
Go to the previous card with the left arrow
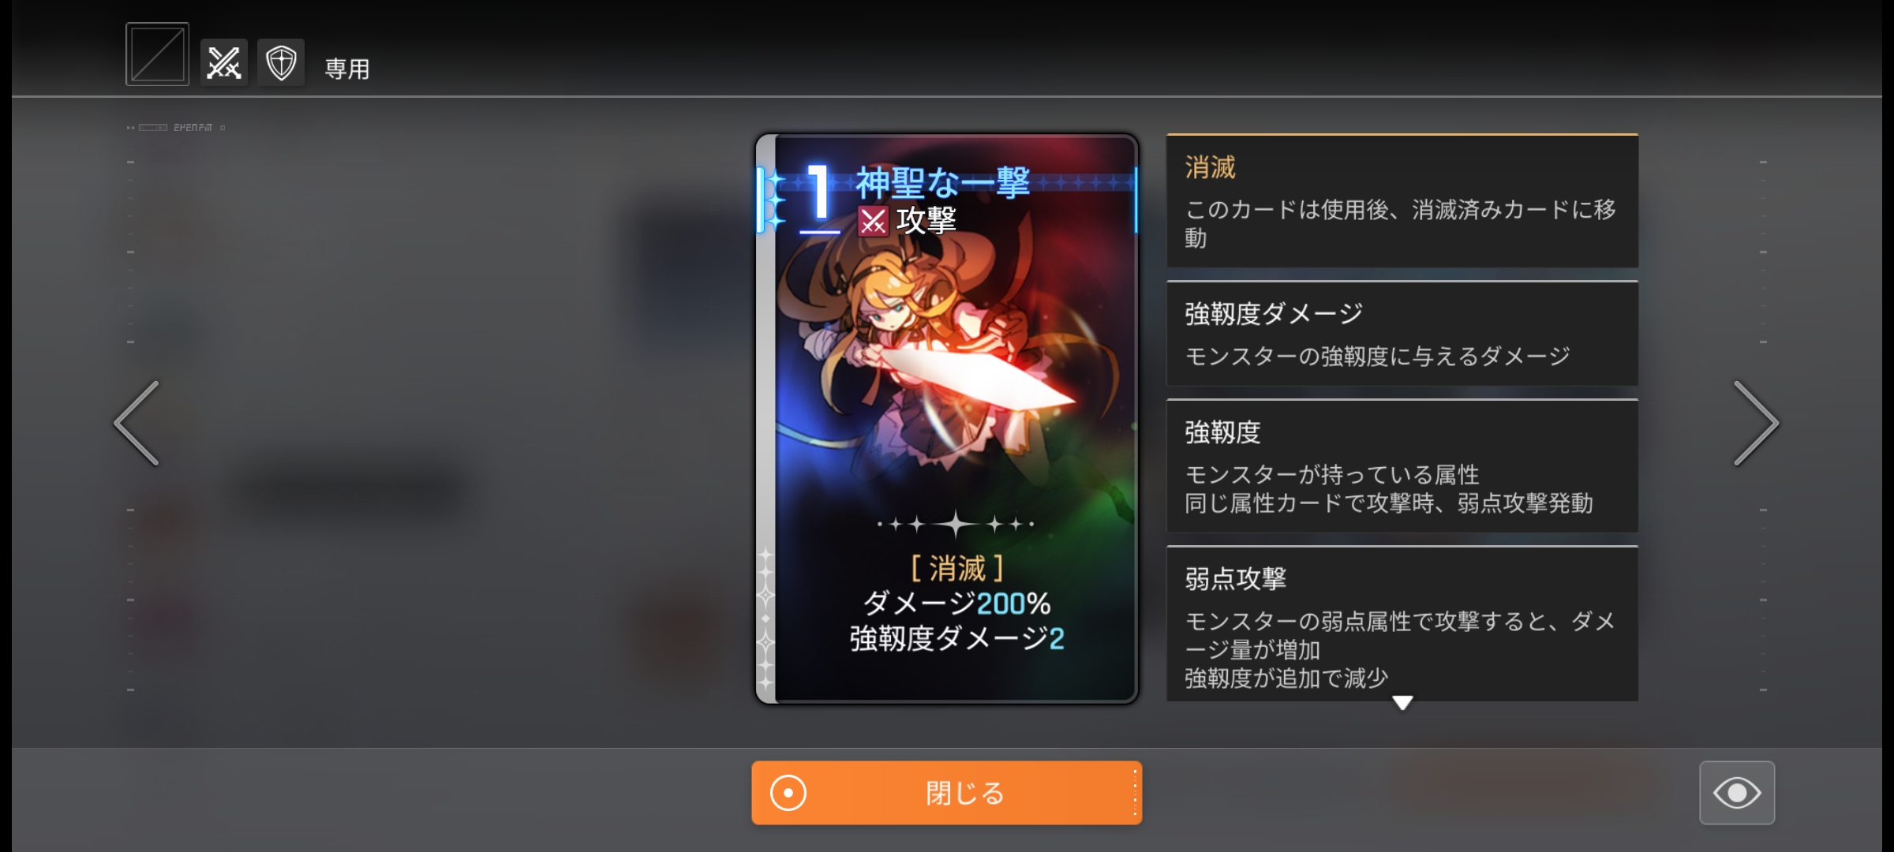pyautogui.click(x=137, y=424)
